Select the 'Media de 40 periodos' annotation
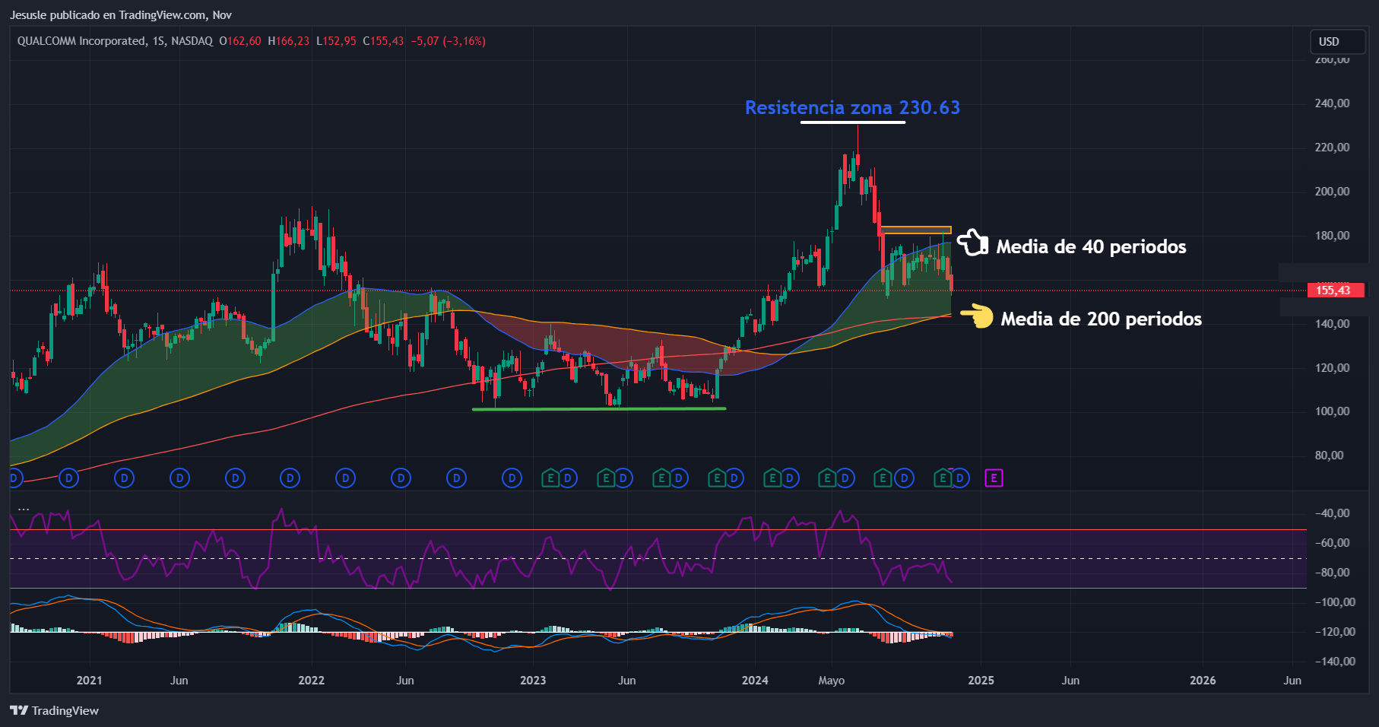 coord(1091,246)
